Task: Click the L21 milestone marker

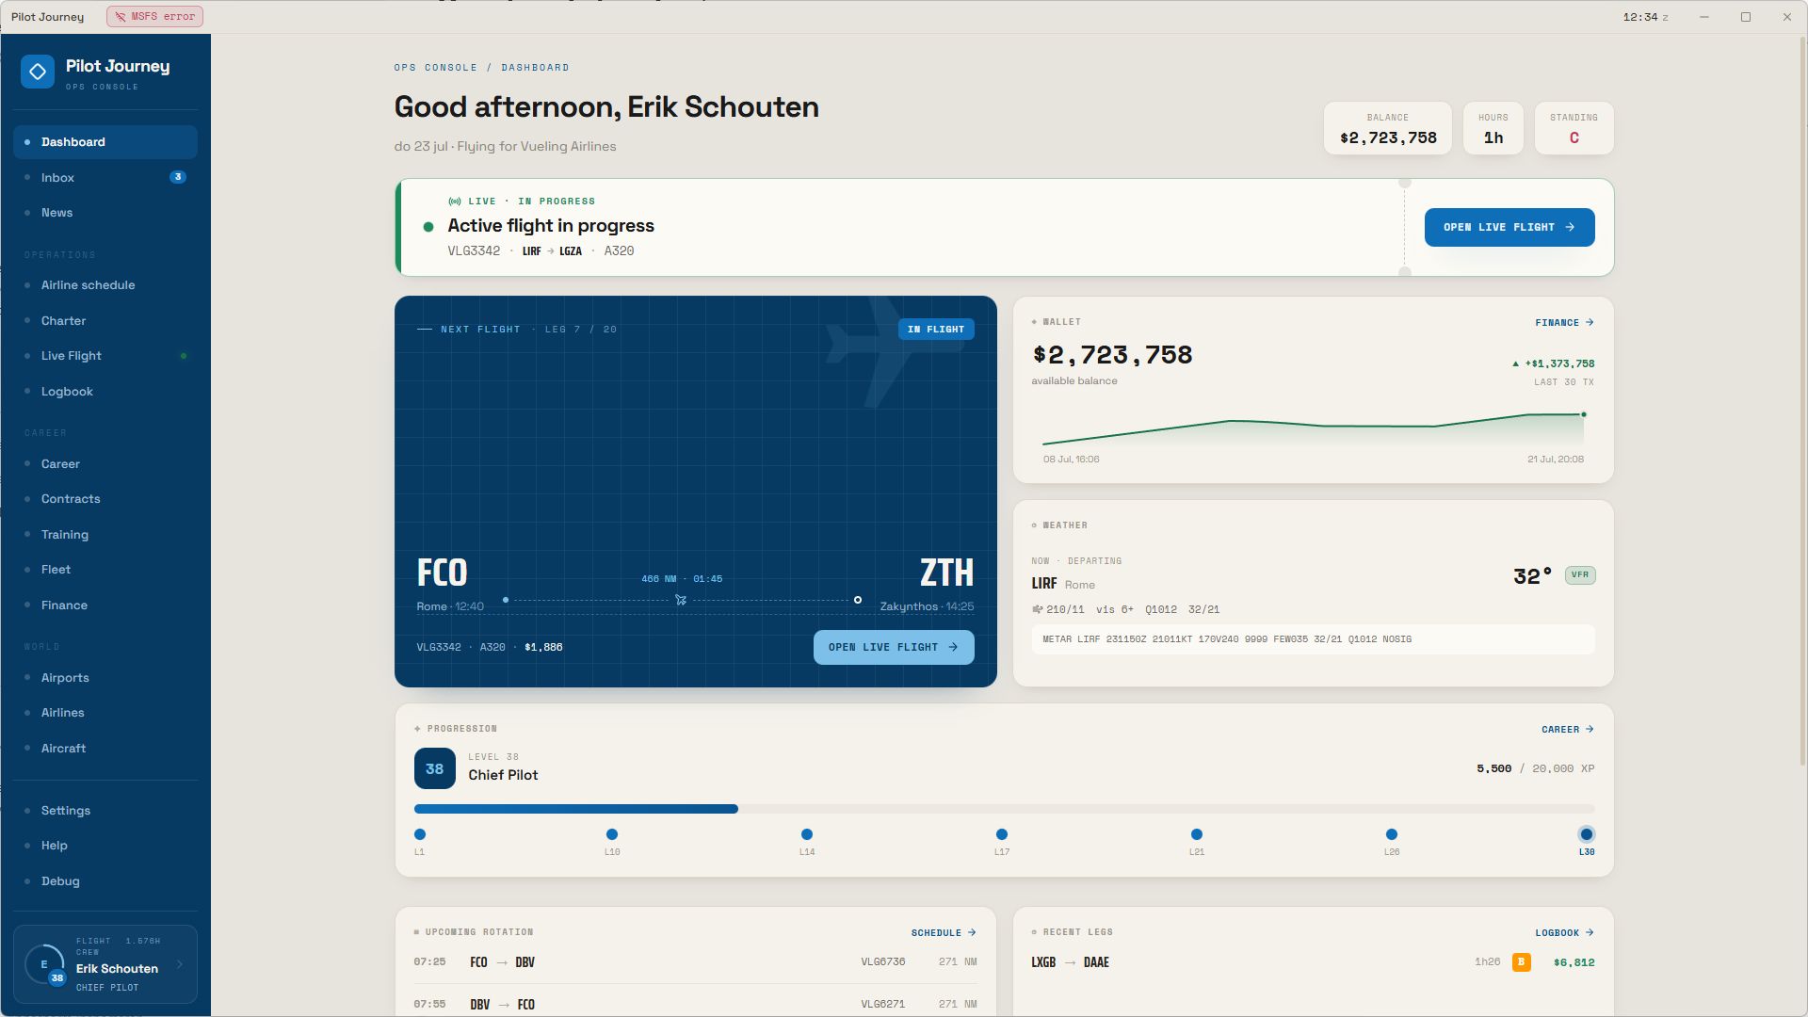Action: [x=1197, y=834]
